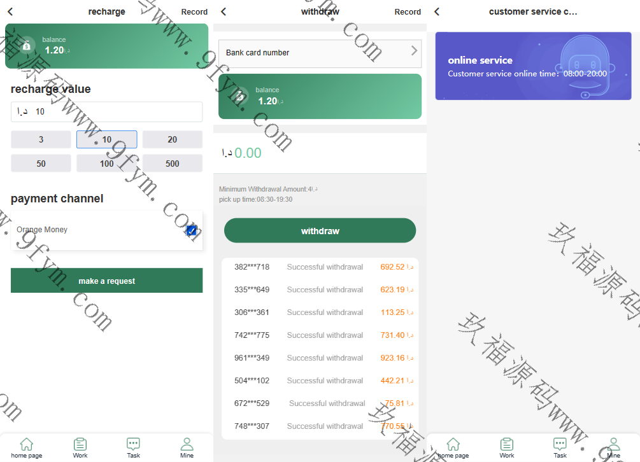Open Mine icon under recharge panel
This screenshot has height=462, width=640.
[187, 445]
